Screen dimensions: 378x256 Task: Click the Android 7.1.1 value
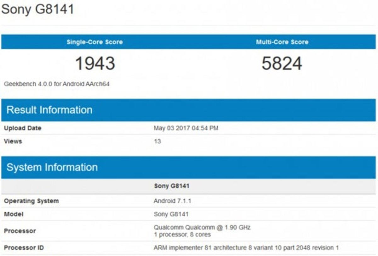(x=172, y=201)
